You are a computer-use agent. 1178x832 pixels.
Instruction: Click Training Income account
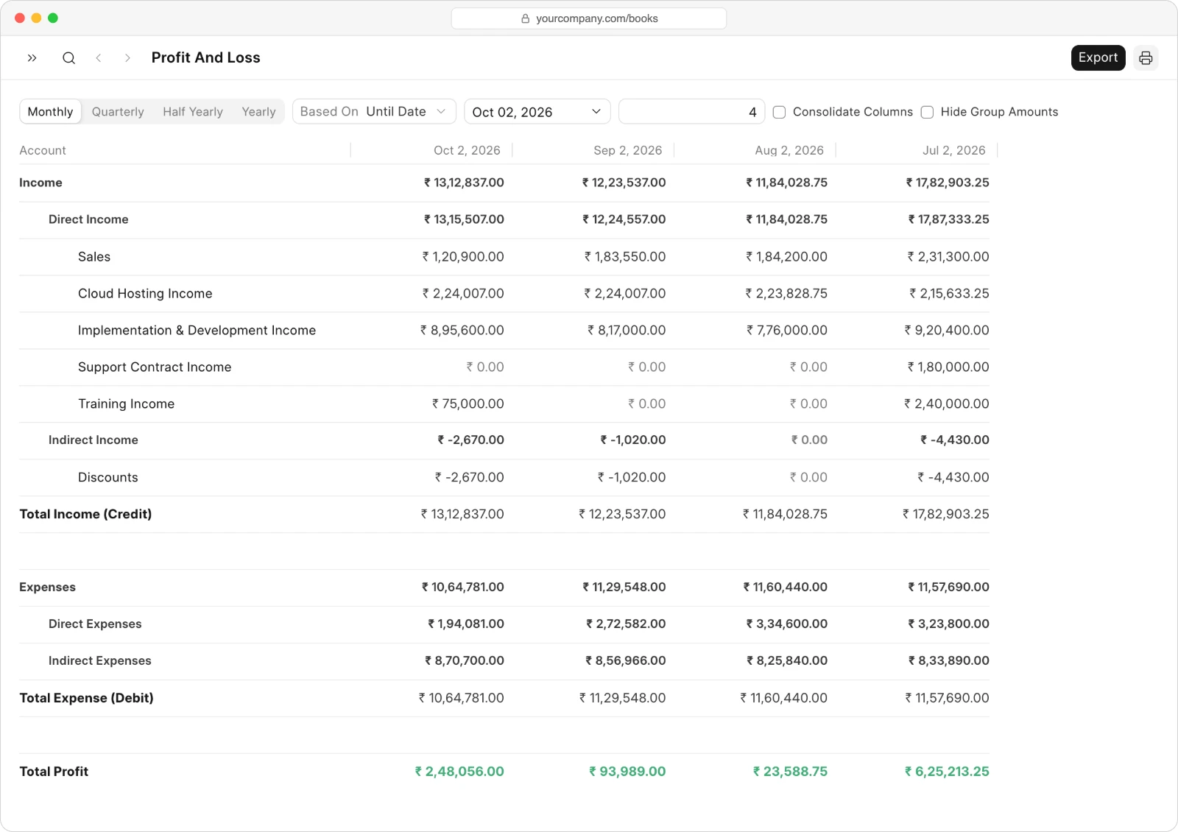click(x=126, y=404)
